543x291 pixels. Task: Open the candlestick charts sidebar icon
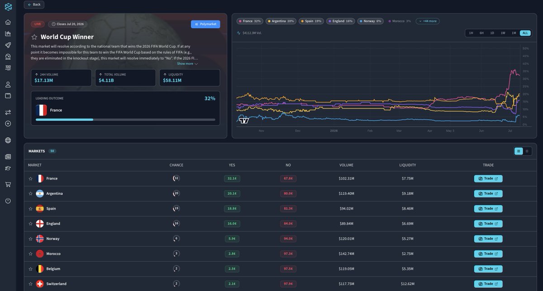point(8,33)
